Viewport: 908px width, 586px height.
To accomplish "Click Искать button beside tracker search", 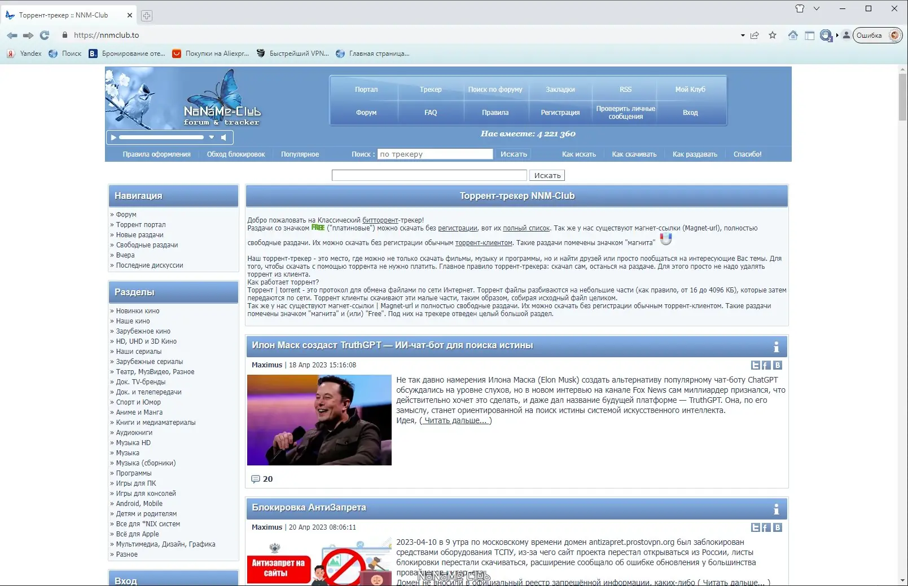I will point(514,154).
